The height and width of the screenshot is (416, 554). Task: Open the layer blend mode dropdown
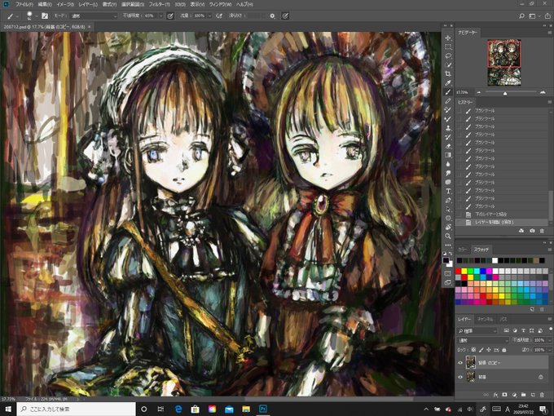click(x=482, y=340)
